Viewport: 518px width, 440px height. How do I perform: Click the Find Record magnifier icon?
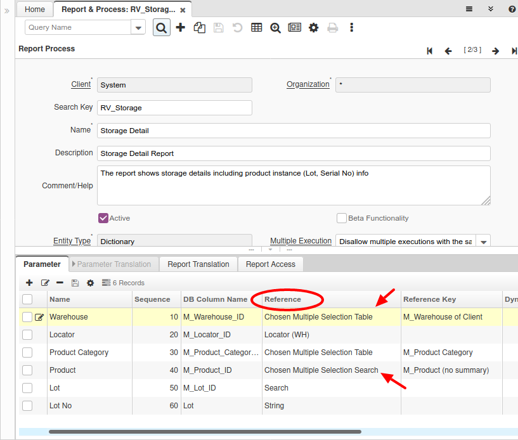[x=162, y=27]
